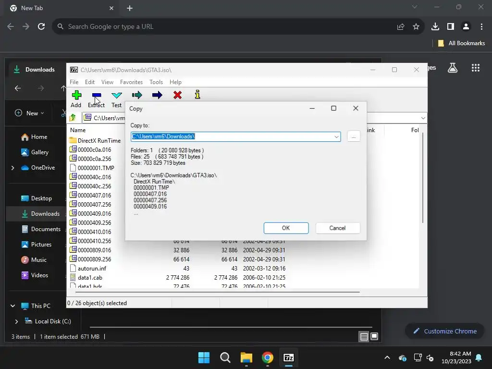Reload the Chrome page

coord(41,27)
